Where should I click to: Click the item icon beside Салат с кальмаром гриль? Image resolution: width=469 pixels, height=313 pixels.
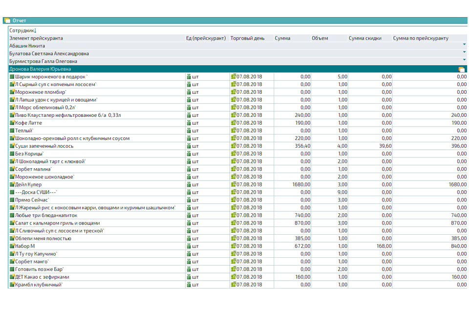12,223
